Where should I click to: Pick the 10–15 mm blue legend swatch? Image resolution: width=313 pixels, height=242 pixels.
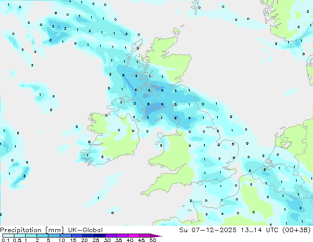click(66, 236)
